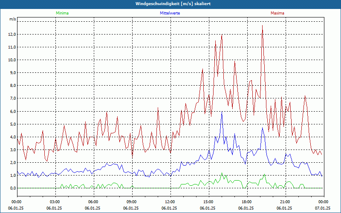Click the "11,0" y-axis value
Image resolution: width=341 pixels, height=213 pixels.
pyautogui.click(x=12, y=47)
